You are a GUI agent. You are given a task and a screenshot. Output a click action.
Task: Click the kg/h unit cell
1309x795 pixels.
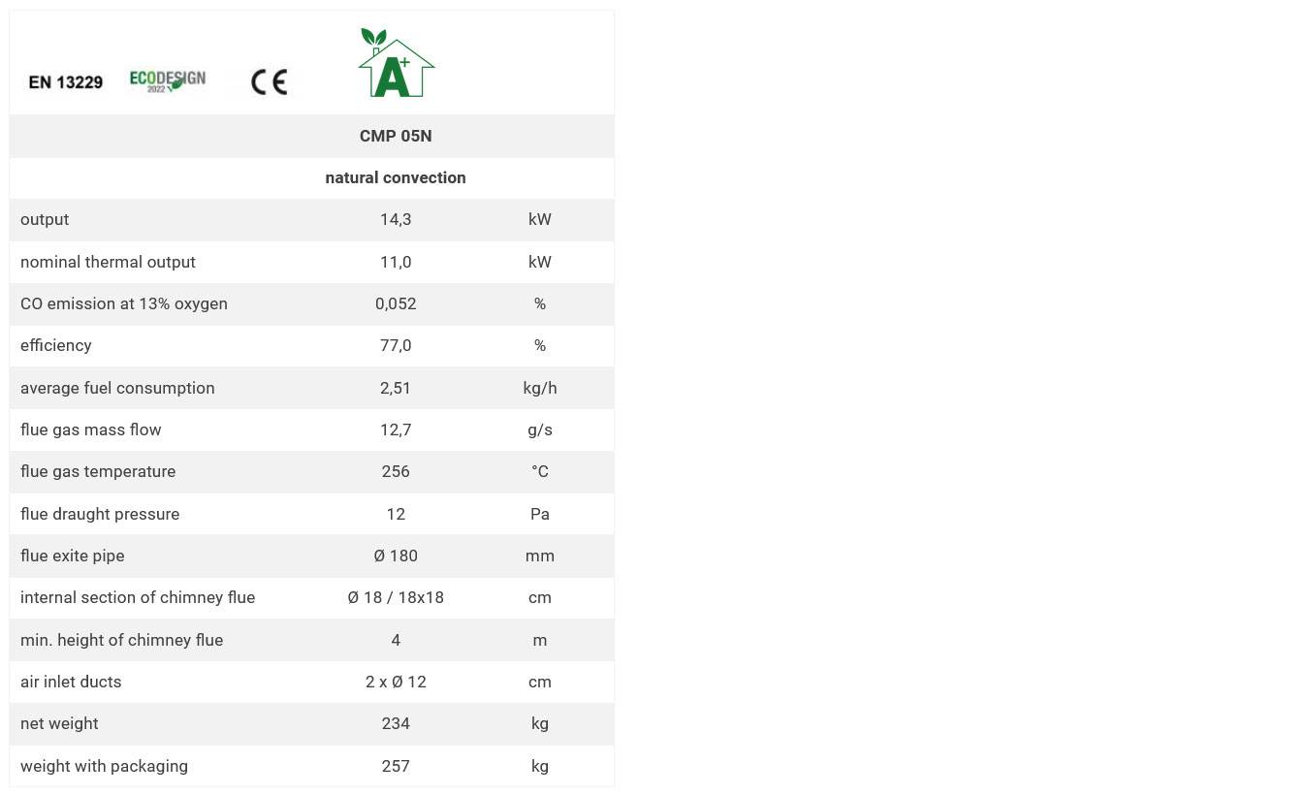pyautogui.click(x=539, y=388)
